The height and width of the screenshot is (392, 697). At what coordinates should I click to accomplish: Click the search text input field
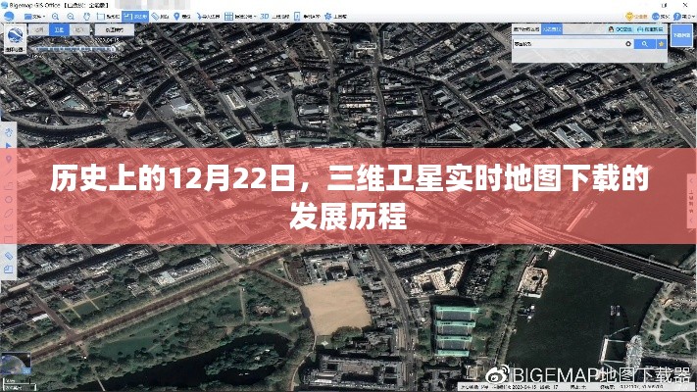(571, 44)
